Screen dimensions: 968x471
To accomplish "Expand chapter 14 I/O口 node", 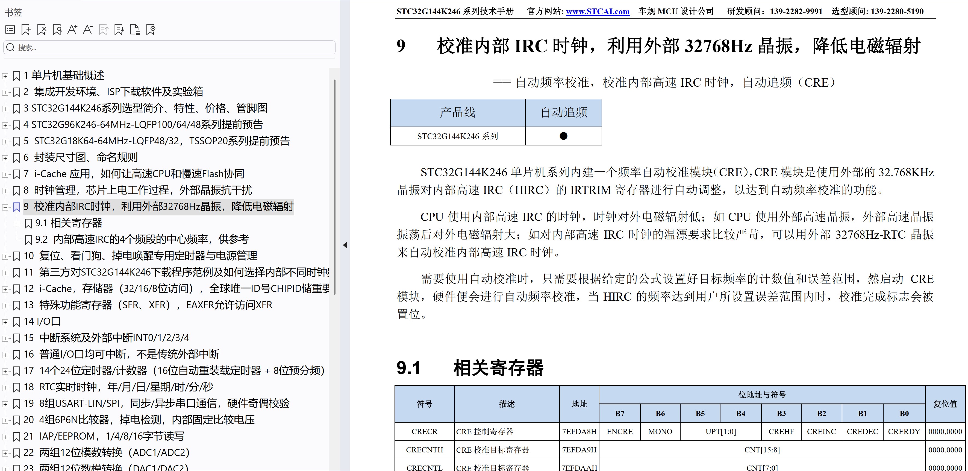I will coord(5,322).
